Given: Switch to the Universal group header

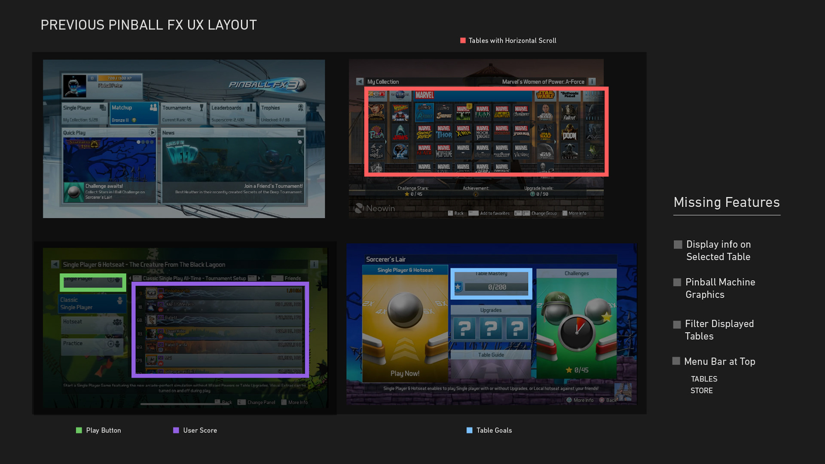Looking at the screenshot, I should 400,95.
